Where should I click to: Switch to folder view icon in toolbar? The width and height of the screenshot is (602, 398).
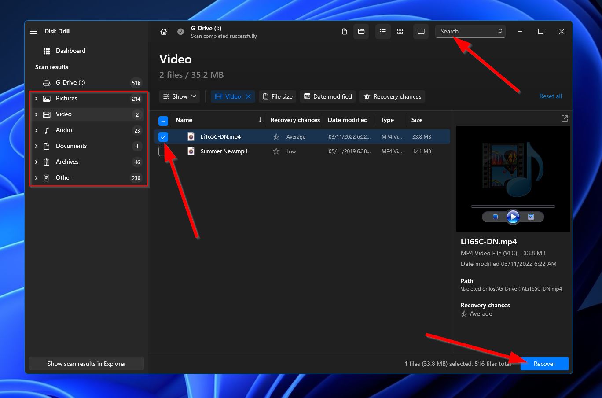click(x=361, y=32)
